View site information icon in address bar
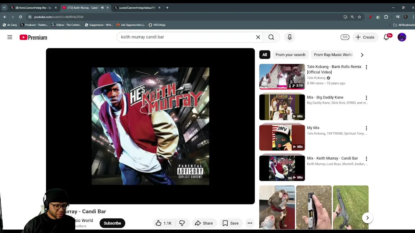This screenshot has width=415, height=233. point(30,17)
